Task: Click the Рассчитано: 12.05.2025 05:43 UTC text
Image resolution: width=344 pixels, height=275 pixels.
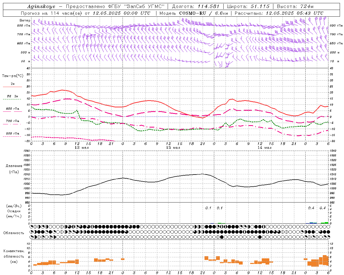Action: point(279,13)
